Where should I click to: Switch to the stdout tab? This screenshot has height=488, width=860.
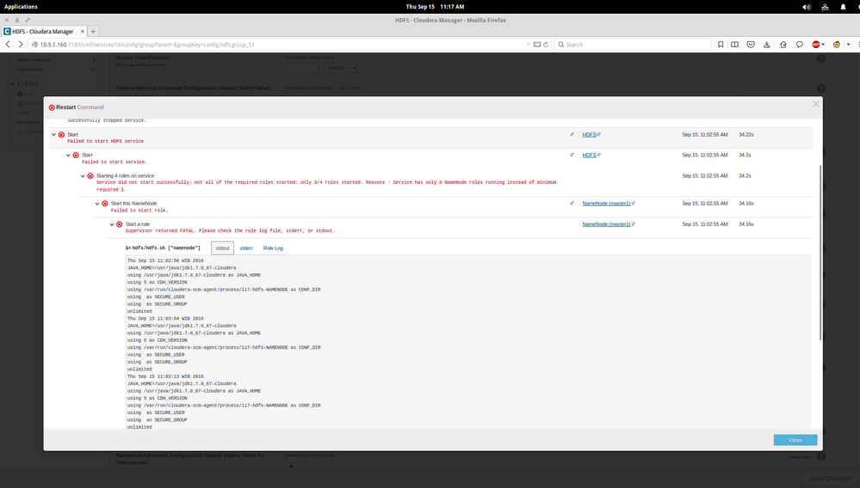pos(223,247)
